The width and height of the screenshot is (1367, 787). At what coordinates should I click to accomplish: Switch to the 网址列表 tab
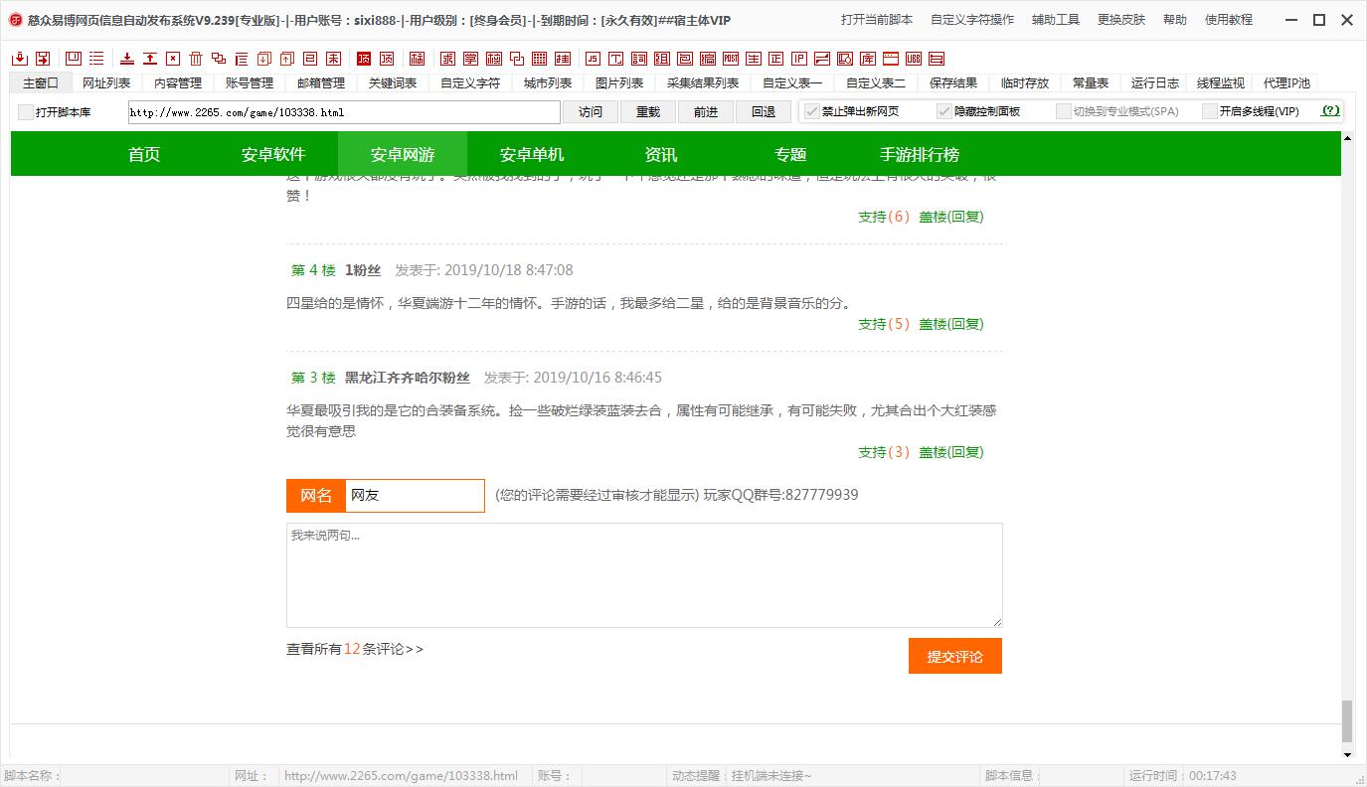(x=106, y=83)
